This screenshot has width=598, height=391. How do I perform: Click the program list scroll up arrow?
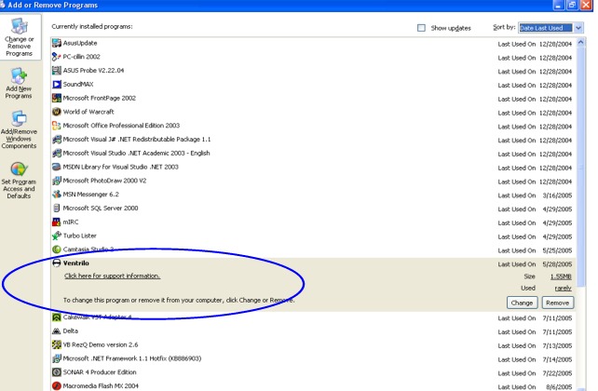point(580,42)
